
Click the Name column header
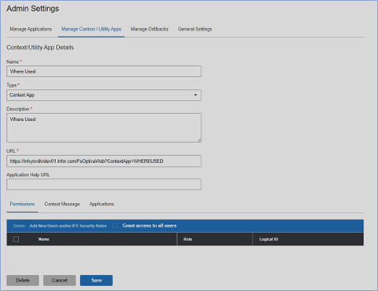pyautogui.click(x=44, y=239)
